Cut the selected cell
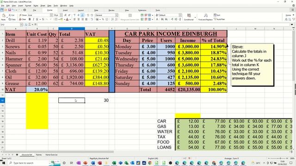 tap(12, 15)
